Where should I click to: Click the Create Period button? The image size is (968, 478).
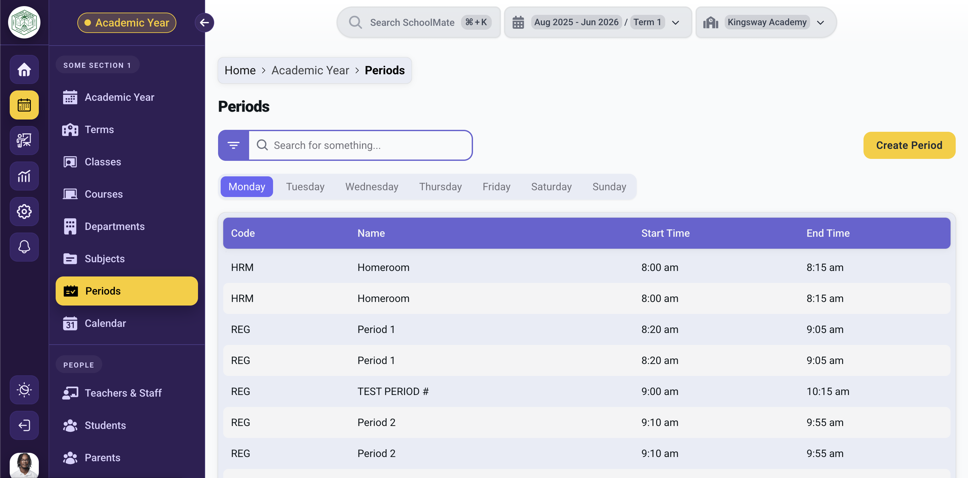pyautogui.click(x=908, y=145)
